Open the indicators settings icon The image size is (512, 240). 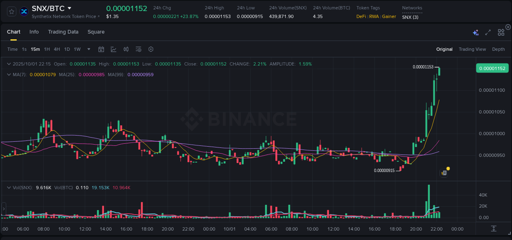138,49
